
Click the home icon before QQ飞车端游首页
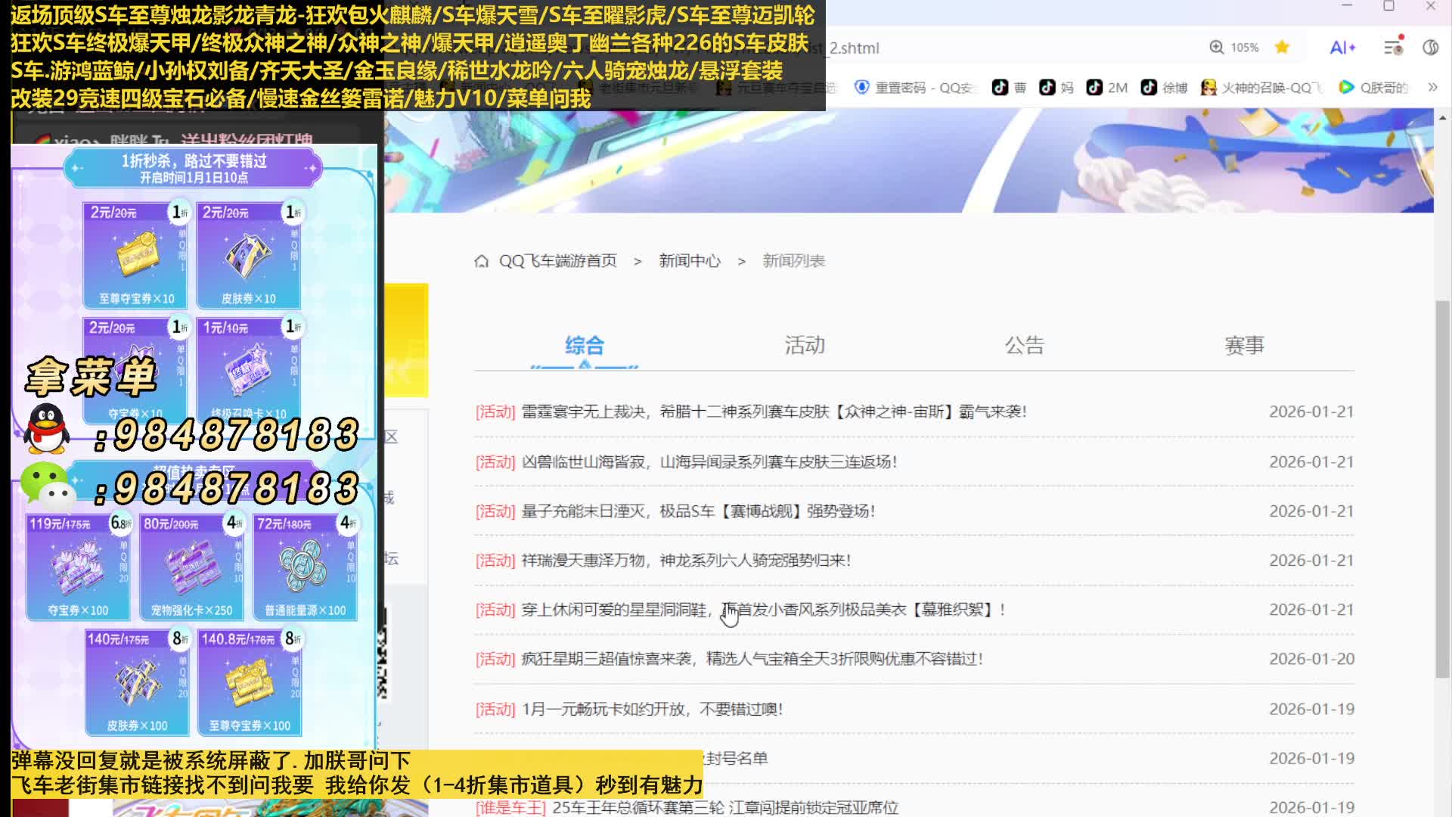pos(481,261)
